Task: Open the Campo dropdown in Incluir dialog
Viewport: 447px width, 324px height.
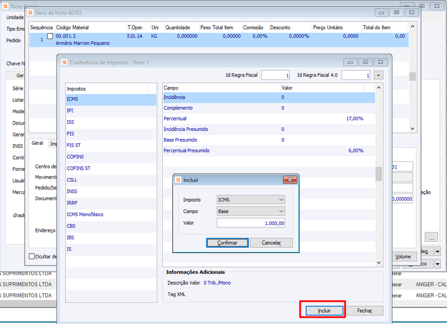Action: [251, 211]
